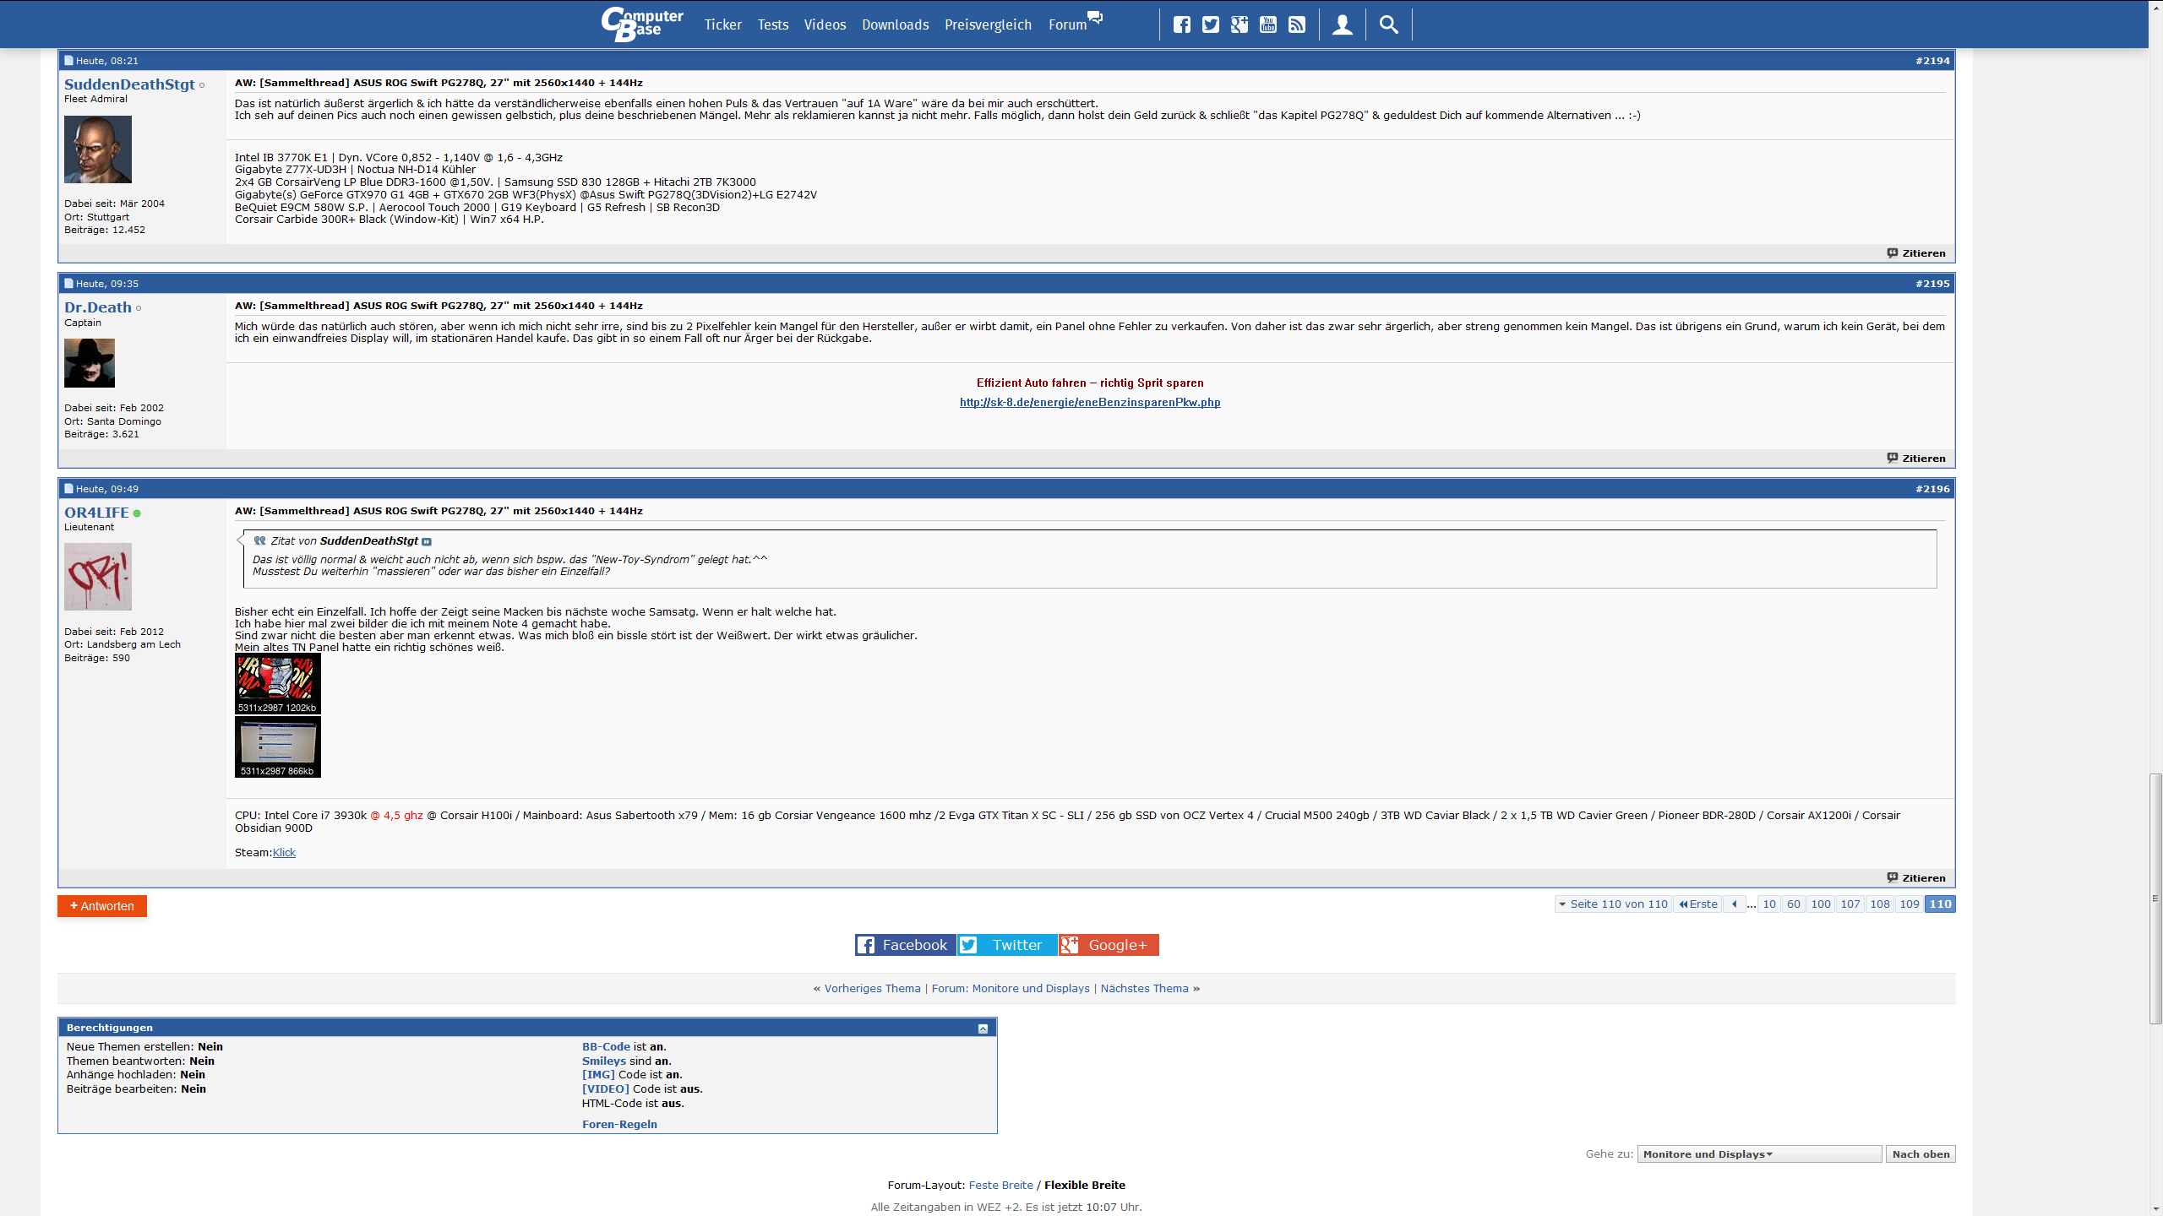The height and width of the screenshot is (1216, 2163).
Task: Open the search magnifier icon
Action: click(x=1388, y=24)
